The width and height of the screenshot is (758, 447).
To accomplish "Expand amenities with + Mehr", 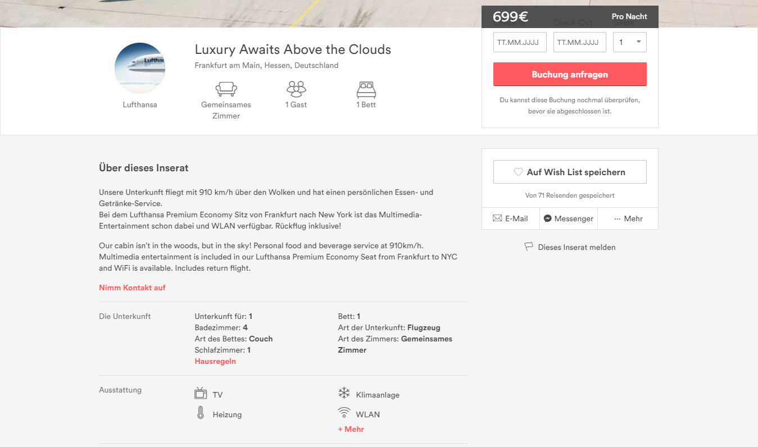I will [x=351, y=429].
